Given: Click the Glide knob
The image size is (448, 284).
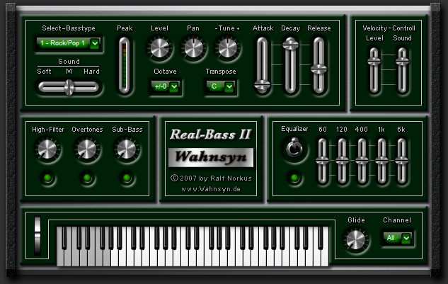Looking at the screenshot, I should (x=356, y=239).
